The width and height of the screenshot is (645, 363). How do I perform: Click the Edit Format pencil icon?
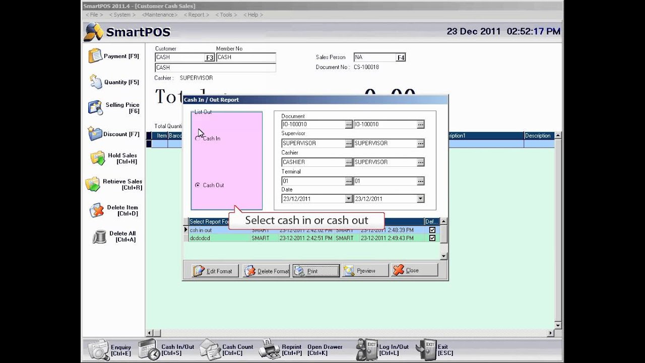[x=199, y=271]
